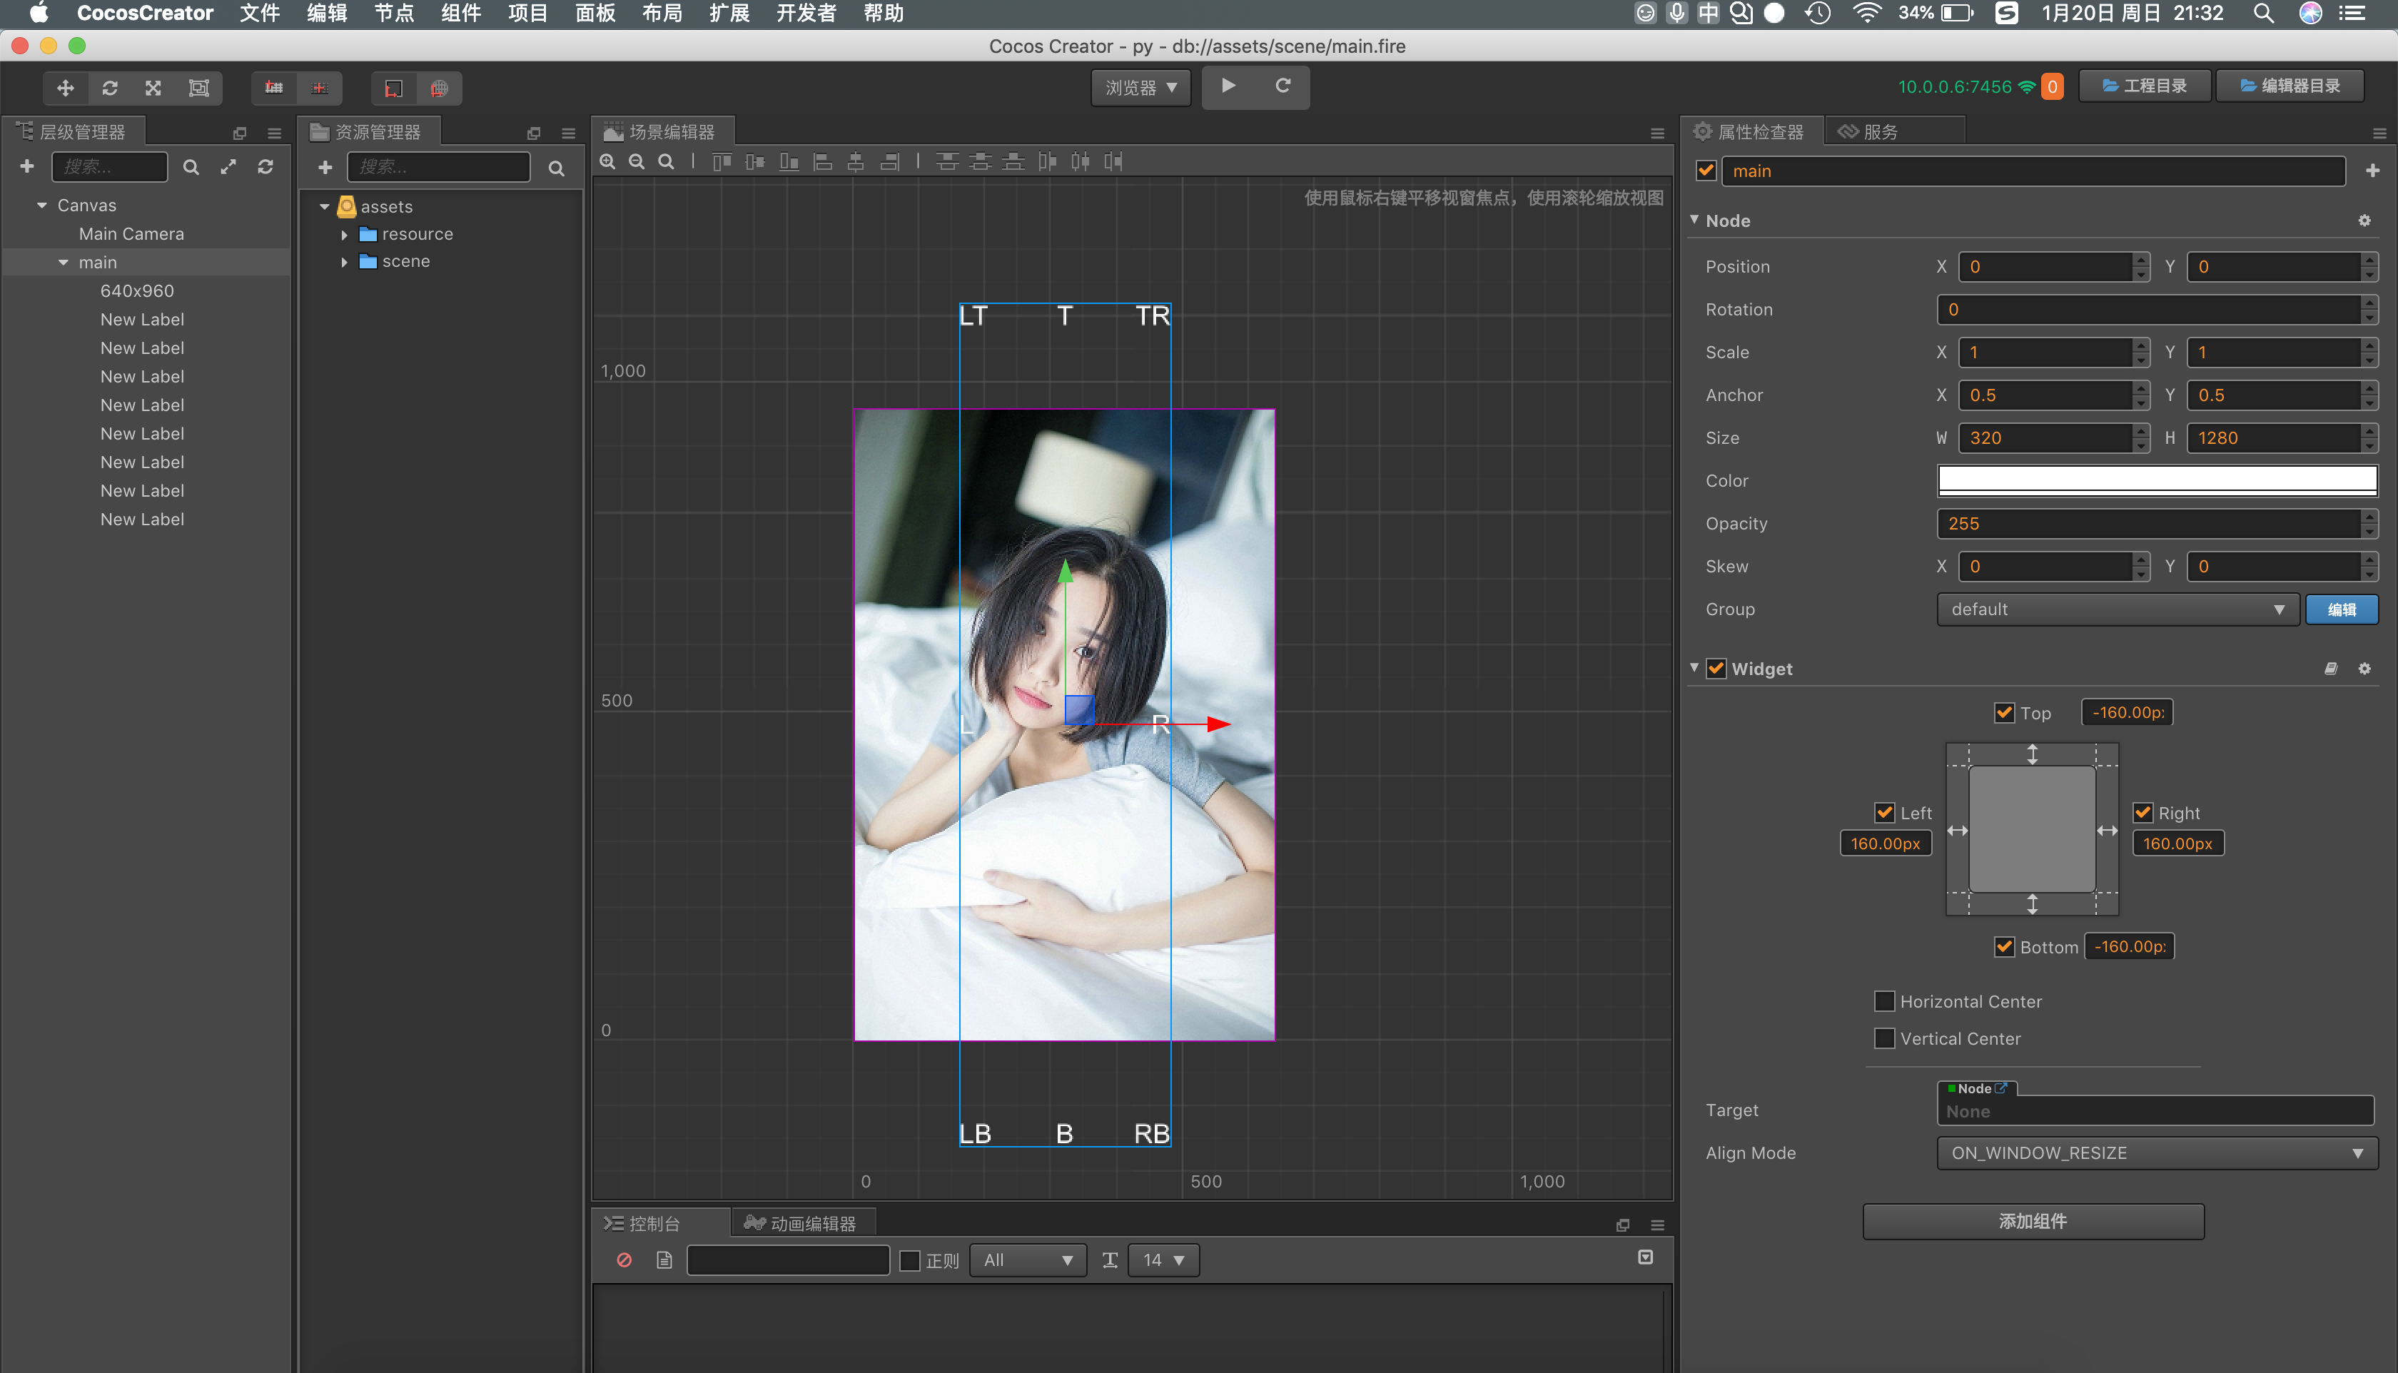Enable Horizontal Center alignment
This screenshot has width=2398, height=1373.
[x=1884, y=1000]
